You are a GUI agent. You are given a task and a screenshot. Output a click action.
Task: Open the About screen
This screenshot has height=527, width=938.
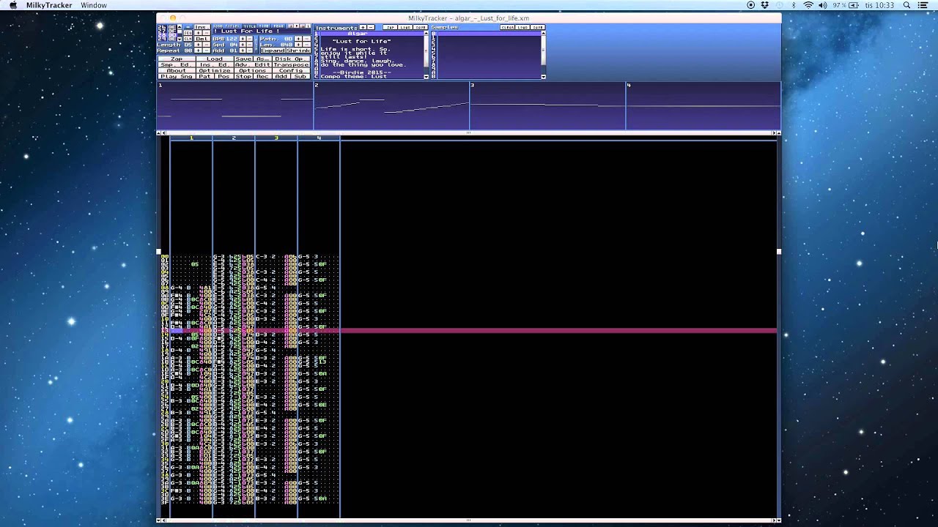coord(177,70)
